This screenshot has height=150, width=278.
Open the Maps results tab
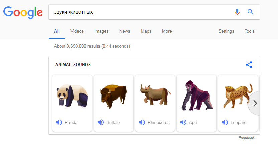(x=146, y=31)
